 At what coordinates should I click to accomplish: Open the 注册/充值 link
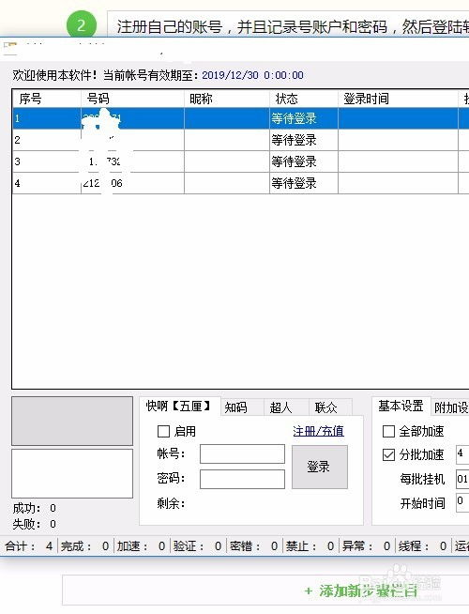pos(318,431)
